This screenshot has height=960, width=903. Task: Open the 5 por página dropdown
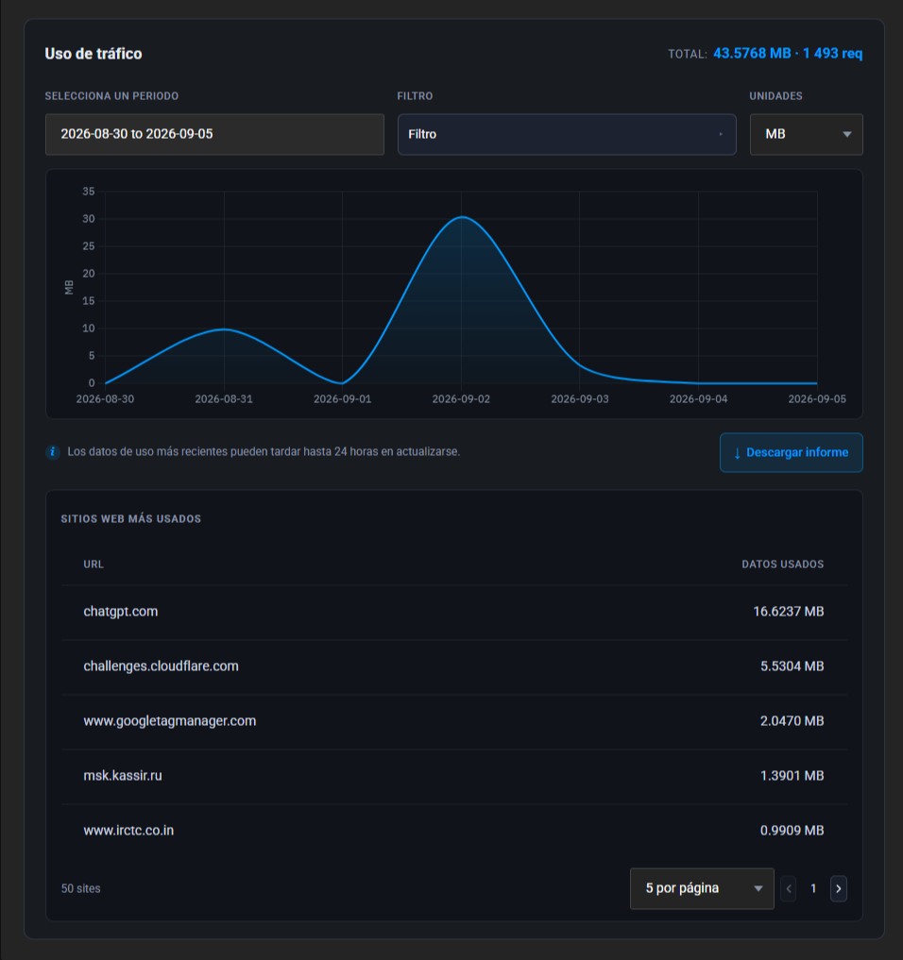(702, 888)
